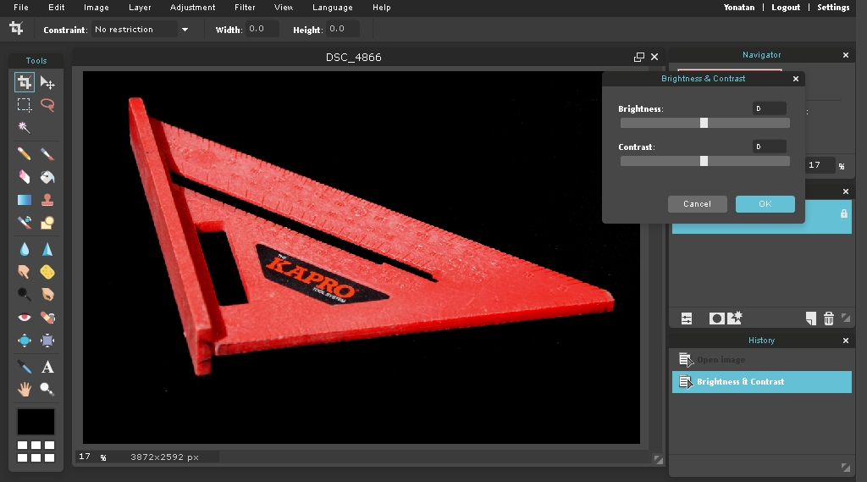The width and height of the screenshot is (867, 482).
Task: Select the Pencil tool
Action: pyautogui.click(x=25, y=154)
